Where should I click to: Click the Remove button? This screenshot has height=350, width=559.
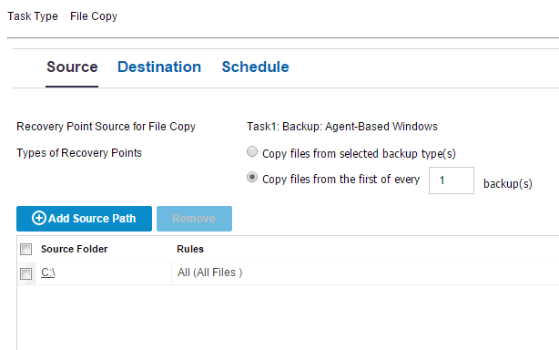tap(194, 219)
